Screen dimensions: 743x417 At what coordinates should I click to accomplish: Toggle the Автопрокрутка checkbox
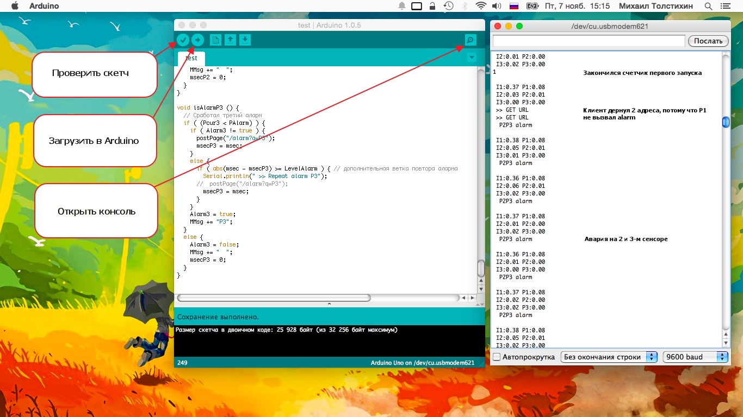(x=497, y=357)
